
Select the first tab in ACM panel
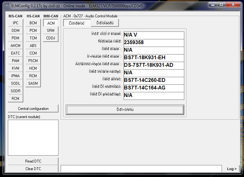(77, 23)
